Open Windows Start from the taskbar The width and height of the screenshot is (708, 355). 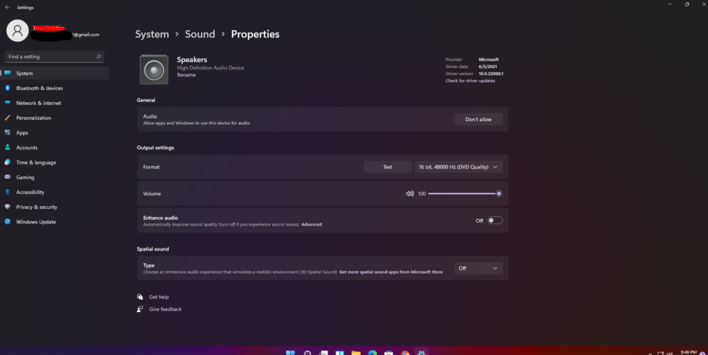point(290,353)
